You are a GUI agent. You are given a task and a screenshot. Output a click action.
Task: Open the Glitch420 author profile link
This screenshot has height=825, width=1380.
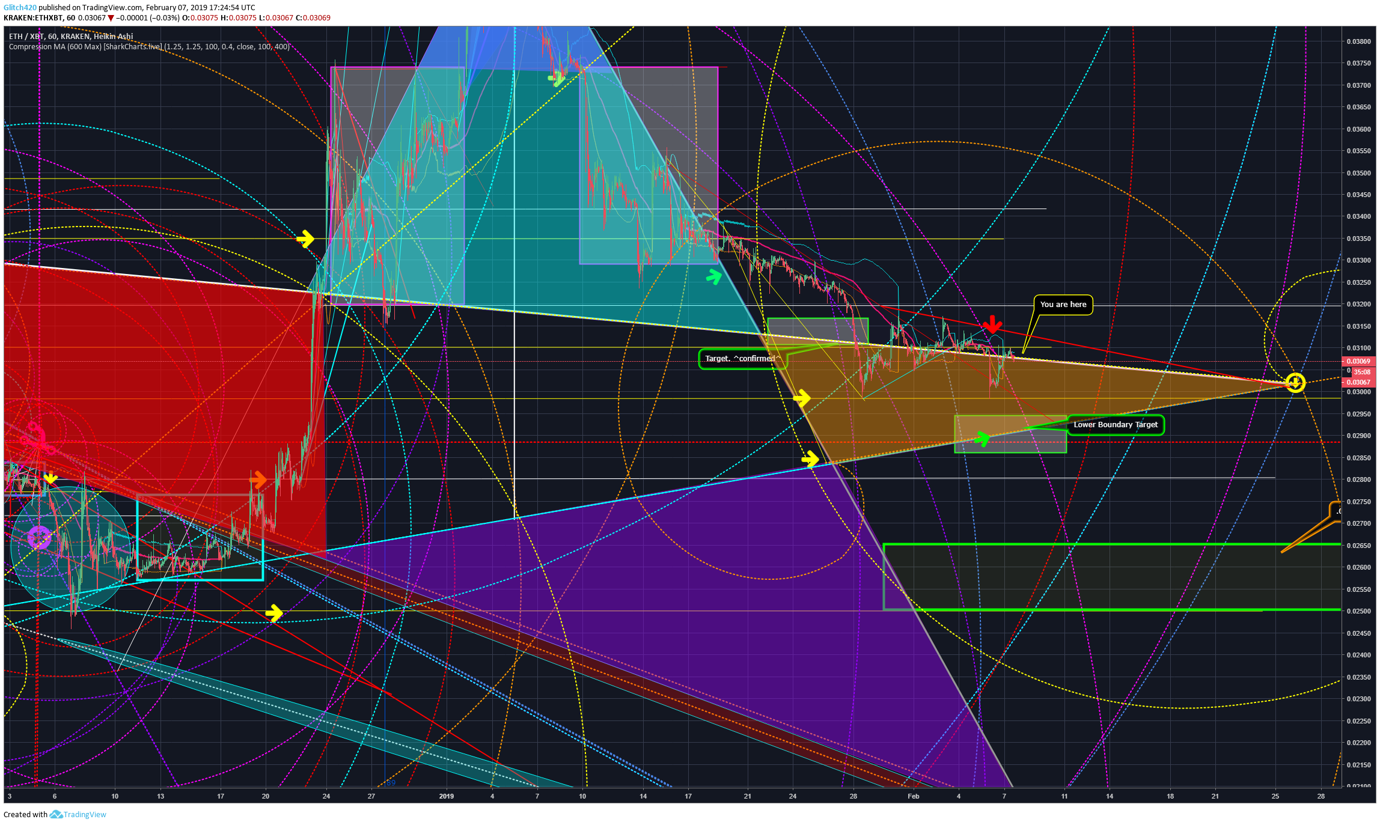(20, 8)
